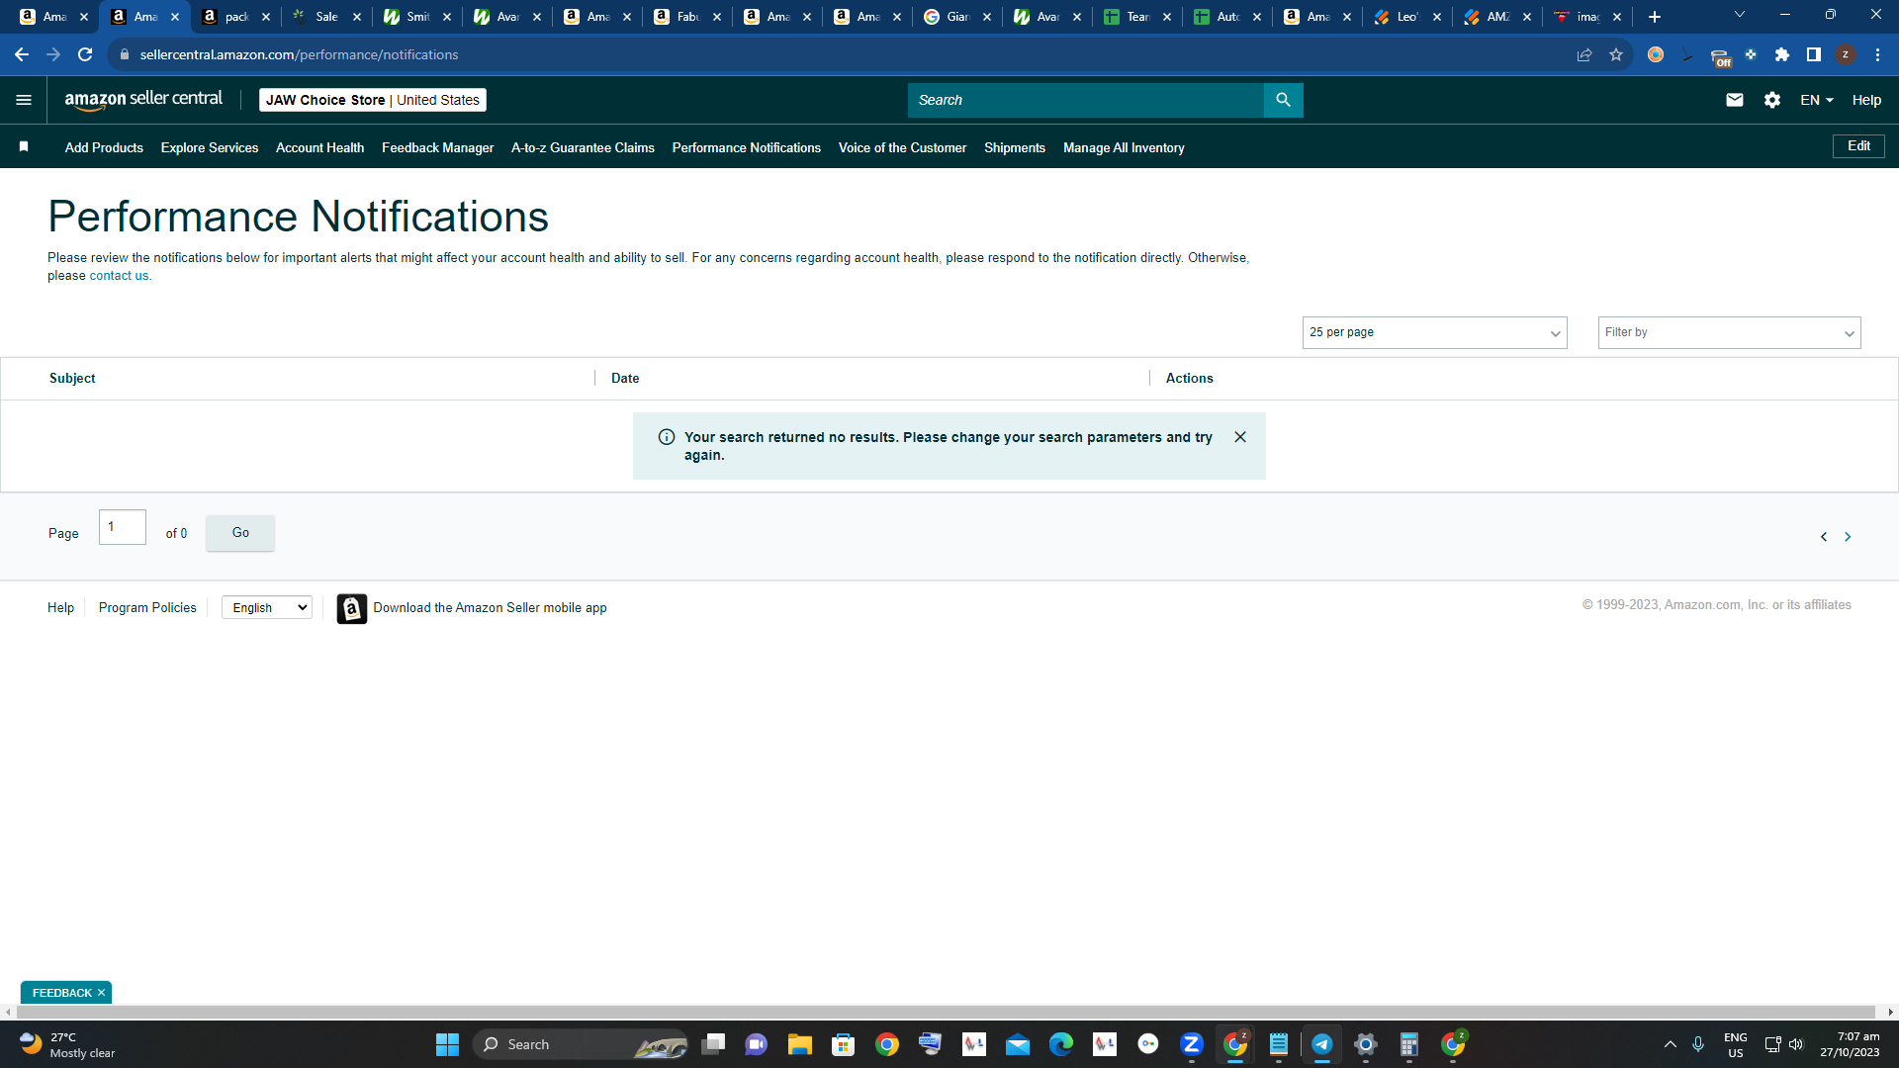Open the Chrome extensions puzzle icon
Viewport: 1899px width, 1068px height.
click(1782, 54)
